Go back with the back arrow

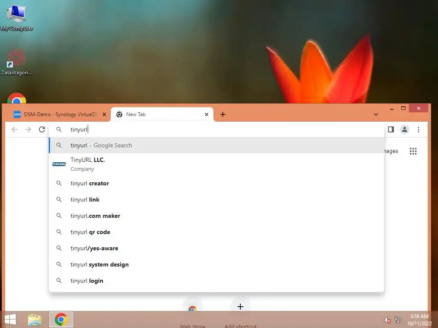15,129
